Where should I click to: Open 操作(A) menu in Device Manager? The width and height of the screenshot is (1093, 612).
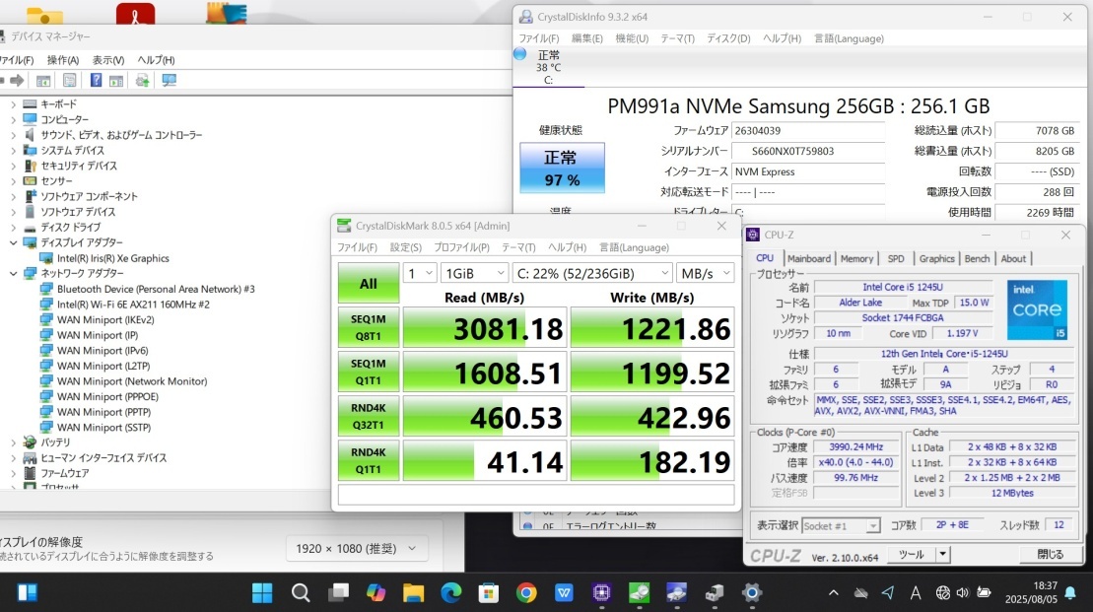63,60
